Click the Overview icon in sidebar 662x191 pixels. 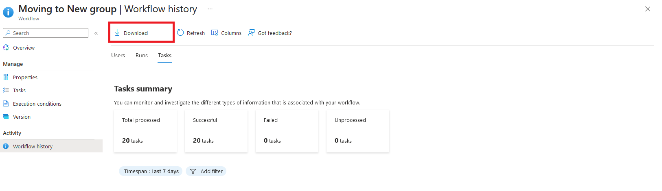pos(6,48)
